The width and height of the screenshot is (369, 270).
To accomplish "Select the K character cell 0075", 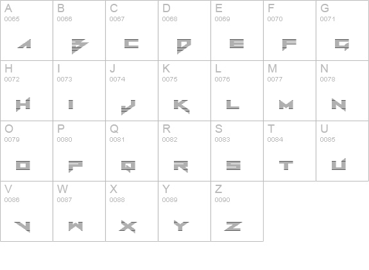I will point(185,91).
